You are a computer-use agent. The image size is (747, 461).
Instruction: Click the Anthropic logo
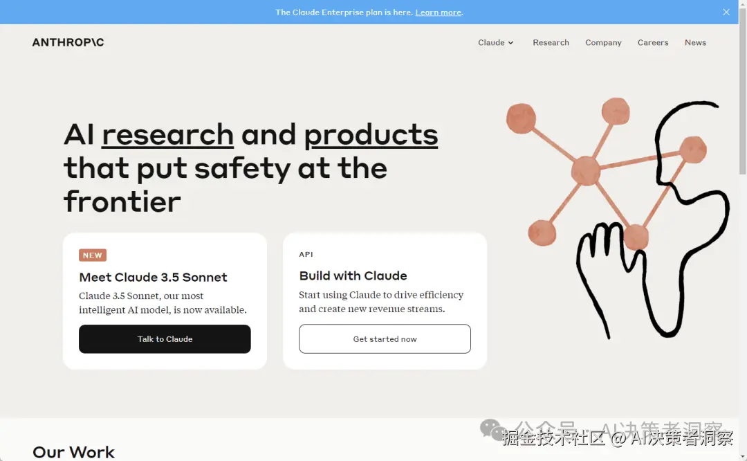pos(68,42)
